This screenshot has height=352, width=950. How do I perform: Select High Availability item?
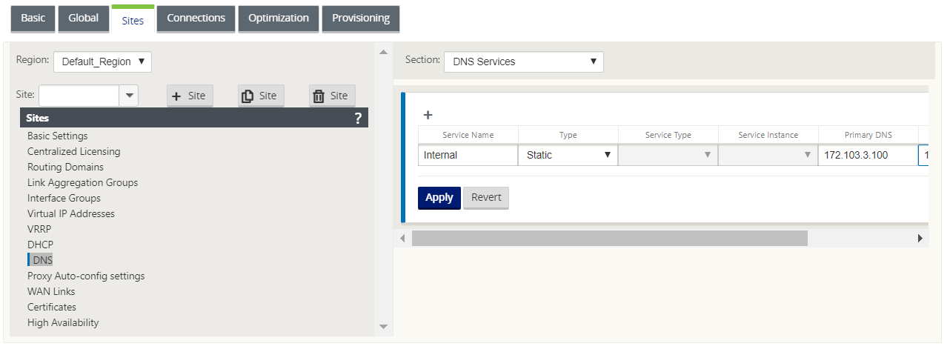tap(63, 322)
